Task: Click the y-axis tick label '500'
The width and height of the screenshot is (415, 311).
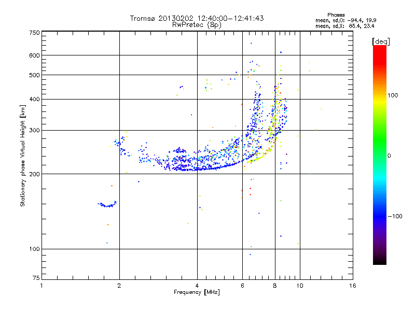Action: [34, 75]
